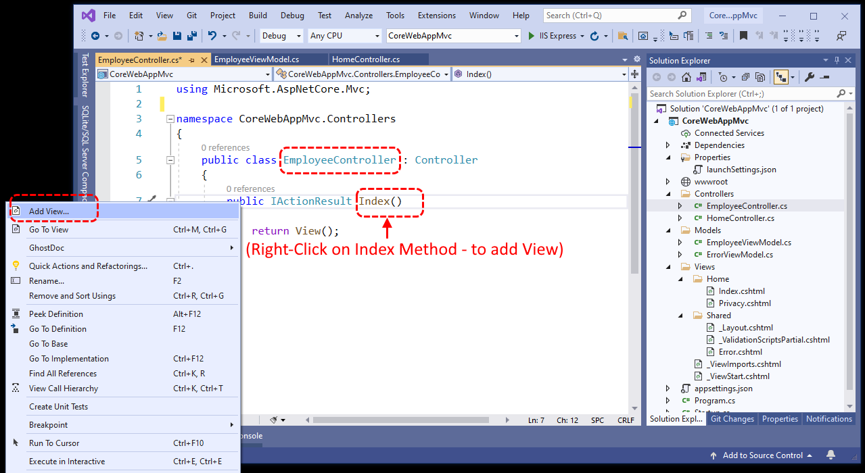Open Properties via the wrench icon
The width and height of the screenshot is (865, 473).
tap(810, 78)
